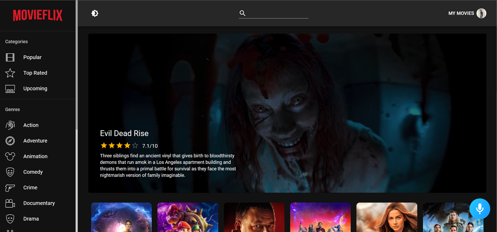Click the Adventure compass icon
This screenshot has width=497, height=232.
(10, 141)
